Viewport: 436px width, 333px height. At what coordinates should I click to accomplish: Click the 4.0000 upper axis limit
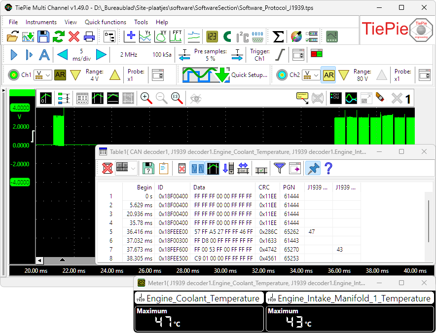(20, 108)
